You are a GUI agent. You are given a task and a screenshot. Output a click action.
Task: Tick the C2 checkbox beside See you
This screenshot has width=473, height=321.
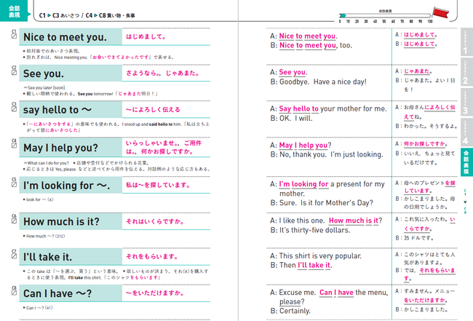14,72
